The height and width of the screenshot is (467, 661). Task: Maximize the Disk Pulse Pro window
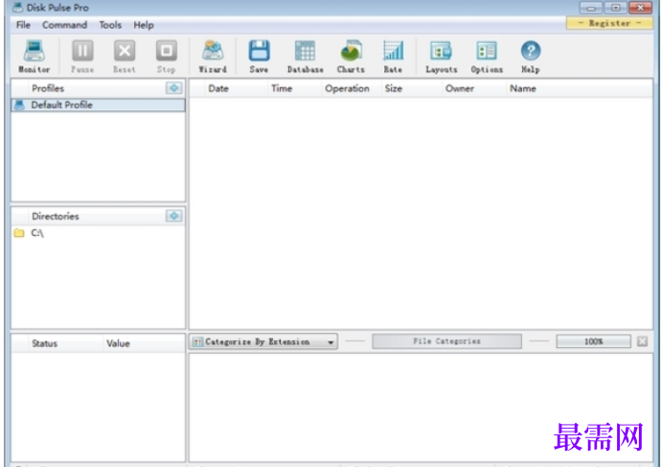coord(615,8)
